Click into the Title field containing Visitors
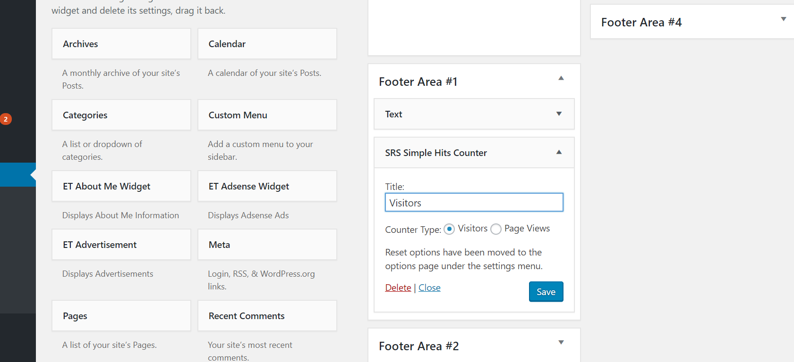Image resolution: width=794 pixels, height=362 pixels. [x=474, y=203]
